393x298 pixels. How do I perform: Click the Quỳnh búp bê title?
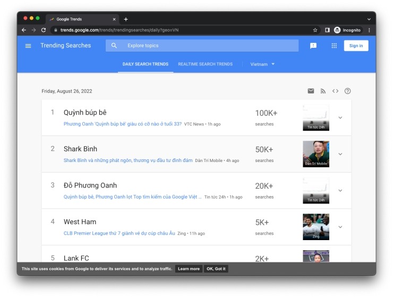[85, 113]
